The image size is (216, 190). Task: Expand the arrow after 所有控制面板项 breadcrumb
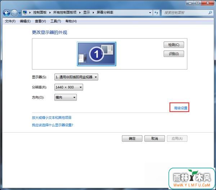pyautogui.click(x=80, y=13)
